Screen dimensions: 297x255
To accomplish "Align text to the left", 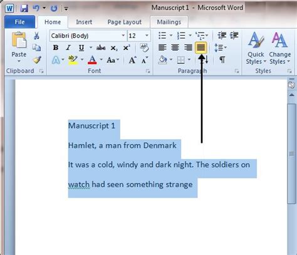I will click(162, 48).
